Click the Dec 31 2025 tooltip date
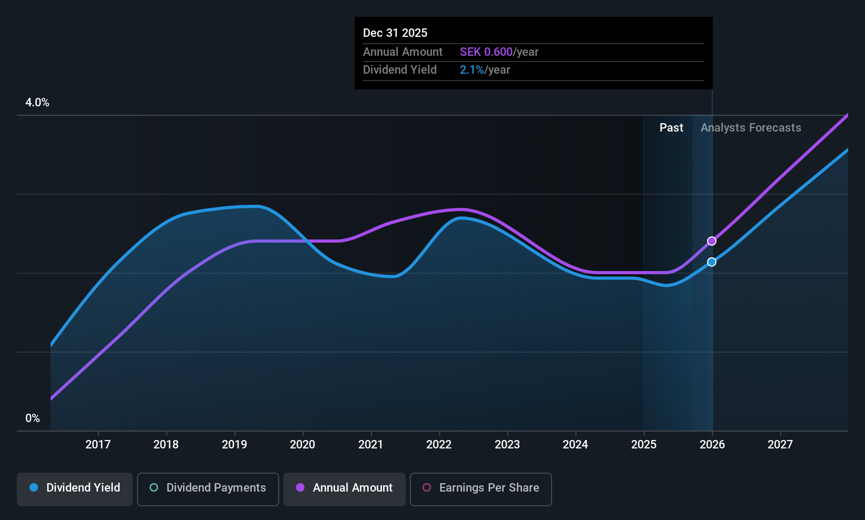The height and width of the screenshot is (520, 865). pyautogui.click(x=395, y=33)
